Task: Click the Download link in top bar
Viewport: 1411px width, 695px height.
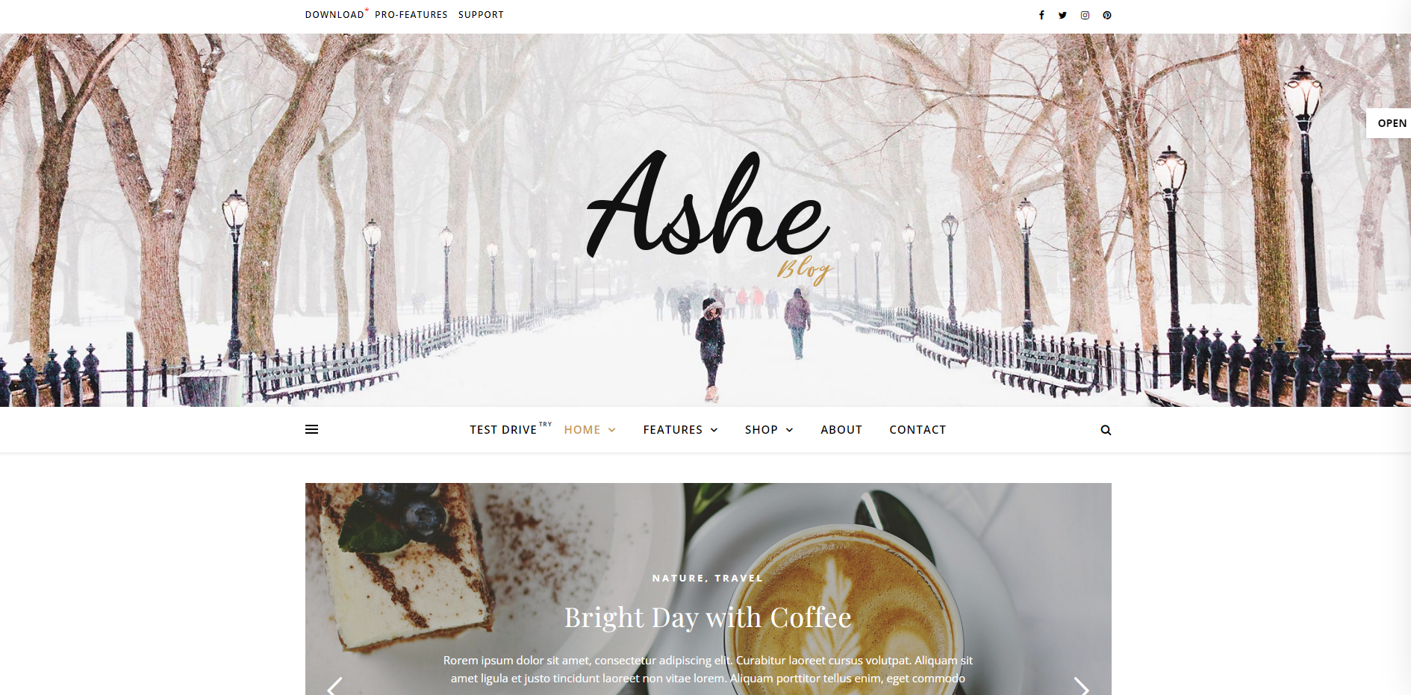Action: pyautogui.click(x=334, y=15)
